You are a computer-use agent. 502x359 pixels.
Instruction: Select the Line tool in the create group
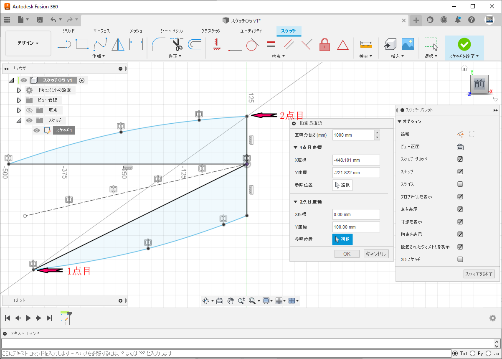(x=64, y=44)
